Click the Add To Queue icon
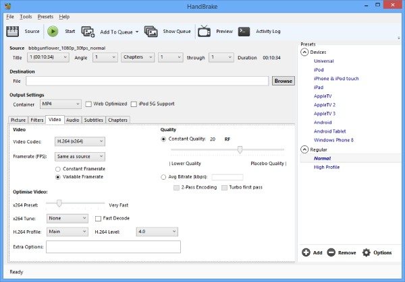The image size is (405, 282). coord(88,32)
